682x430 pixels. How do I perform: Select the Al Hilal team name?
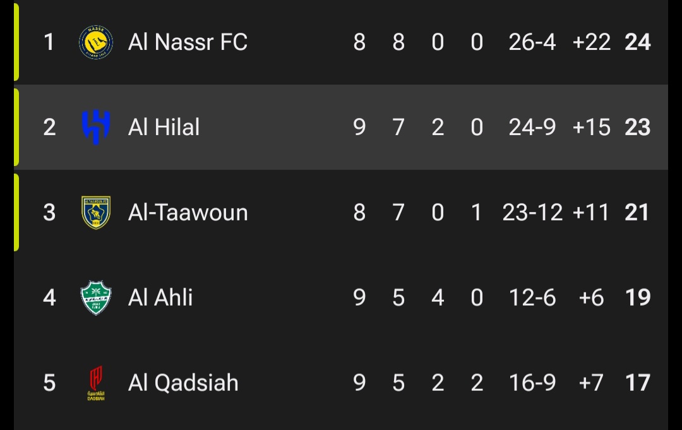(163, 127)
